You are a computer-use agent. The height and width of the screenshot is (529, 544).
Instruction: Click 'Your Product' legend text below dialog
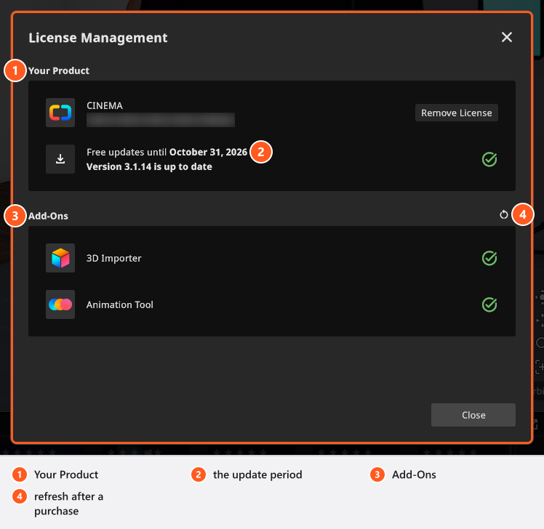(66, 475)
